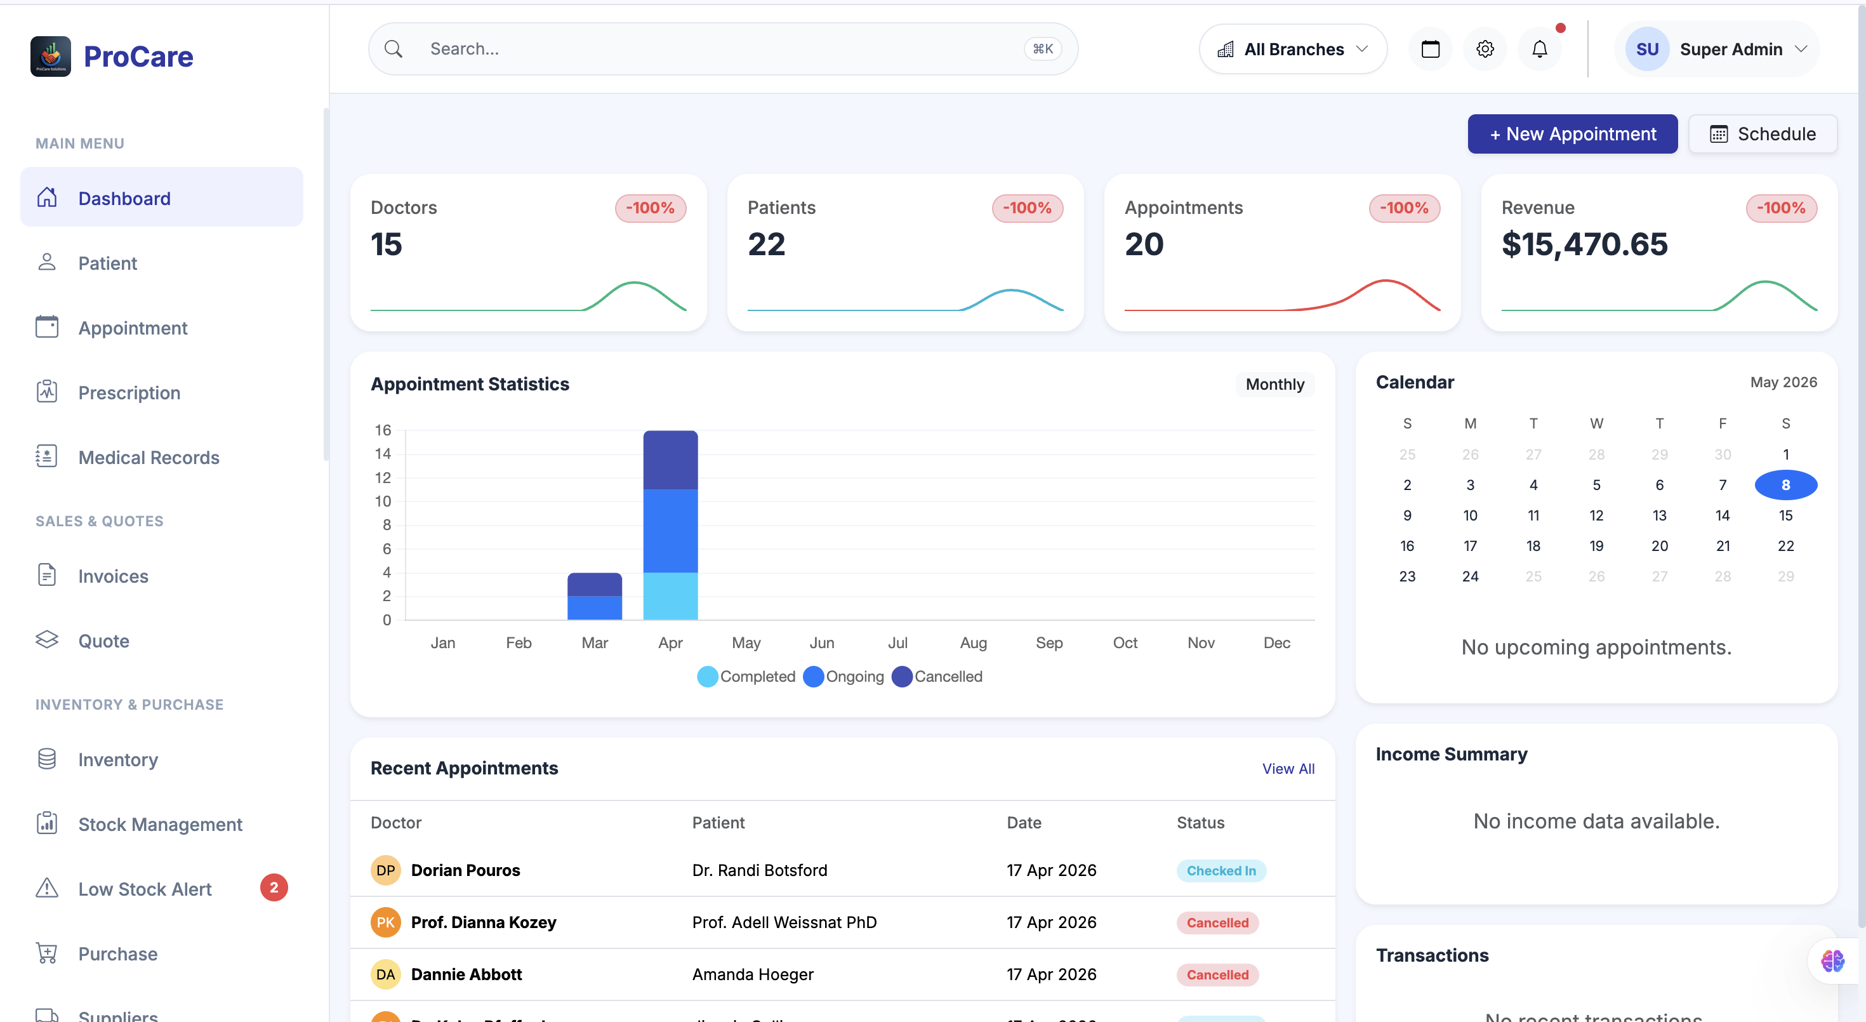1866x1022 pixels.
Task: Click doctor name Prof. Dianna Kozey
Action: pos(483,922)
